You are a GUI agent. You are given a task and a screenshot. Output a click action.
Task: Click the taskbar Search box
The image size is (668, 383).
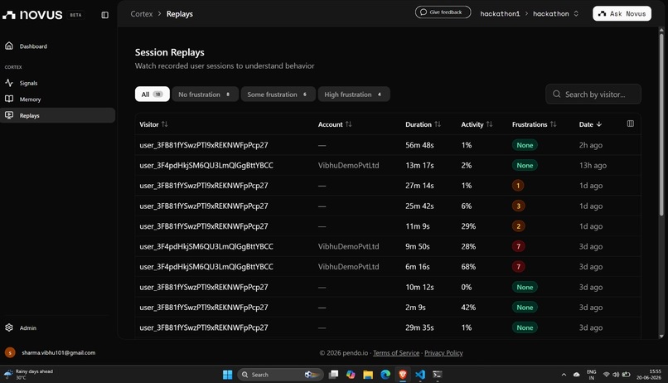(x=280, y=375)
